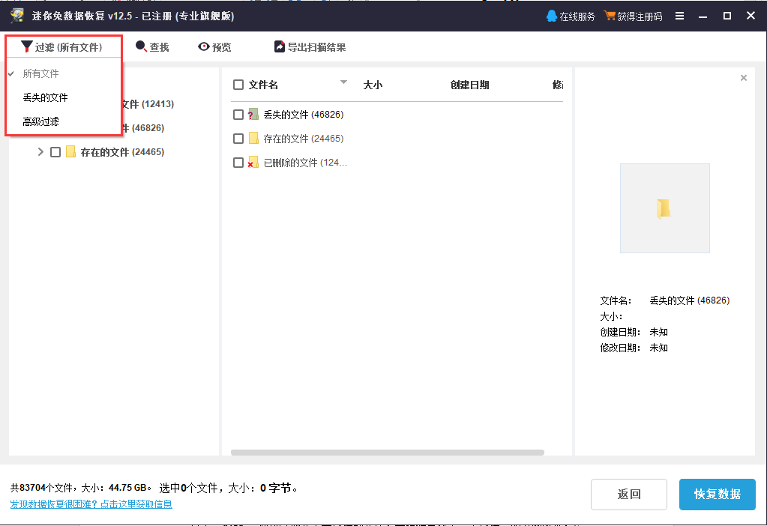This screenshot has height=526, width=767.
Task: Check the 存在的文件 (24465) list row checkbox
Action: (238, 139)
